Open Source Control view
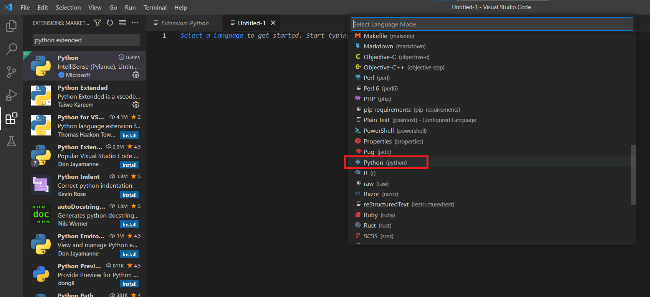 pyautogui.click(x=12, y=72)
